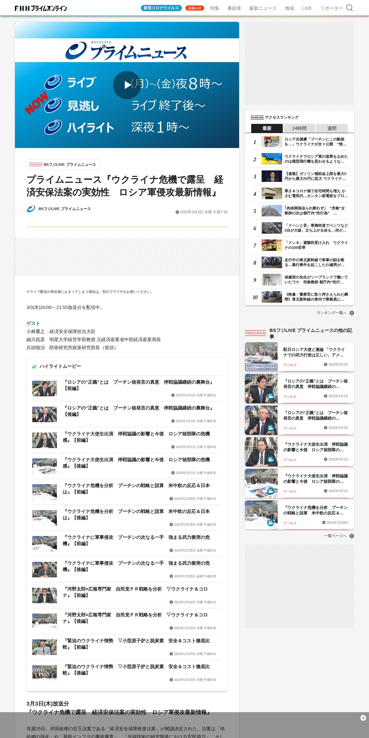Click PROGRAM BSフジLIVE プライムニュース tag
Screen dimensions: 369x738
click(63, 165)
